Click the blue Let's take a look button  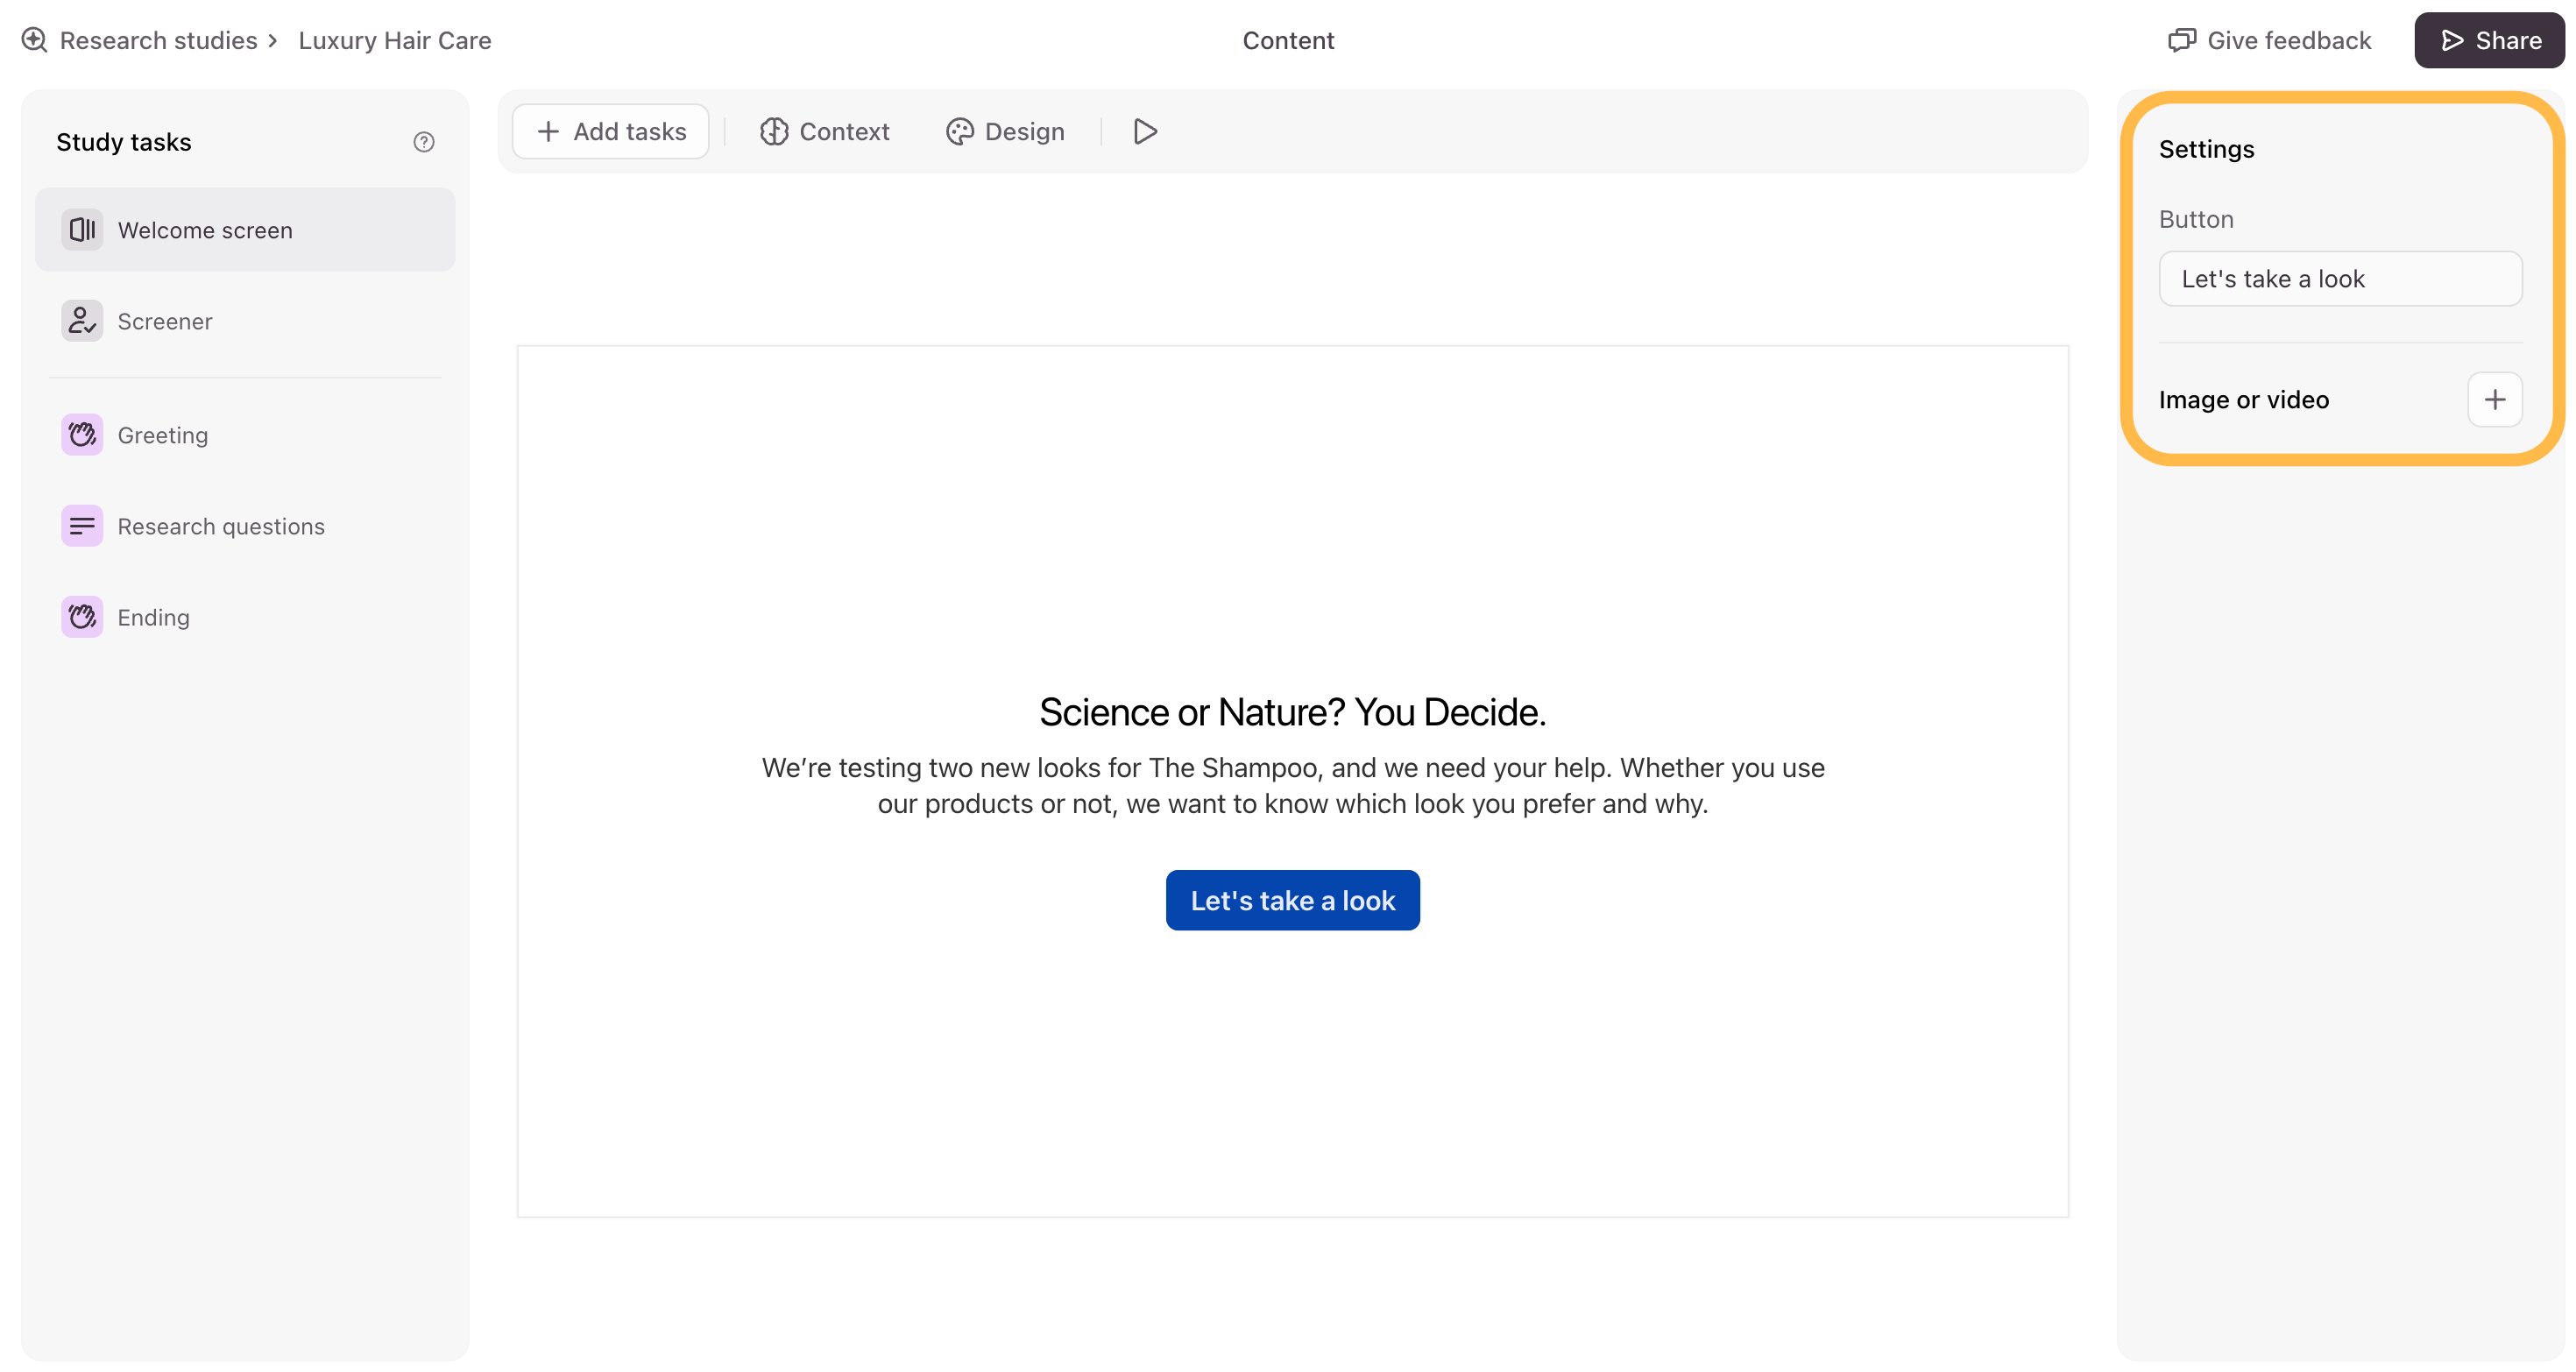pyautogui.click(x=1292, y=900)
